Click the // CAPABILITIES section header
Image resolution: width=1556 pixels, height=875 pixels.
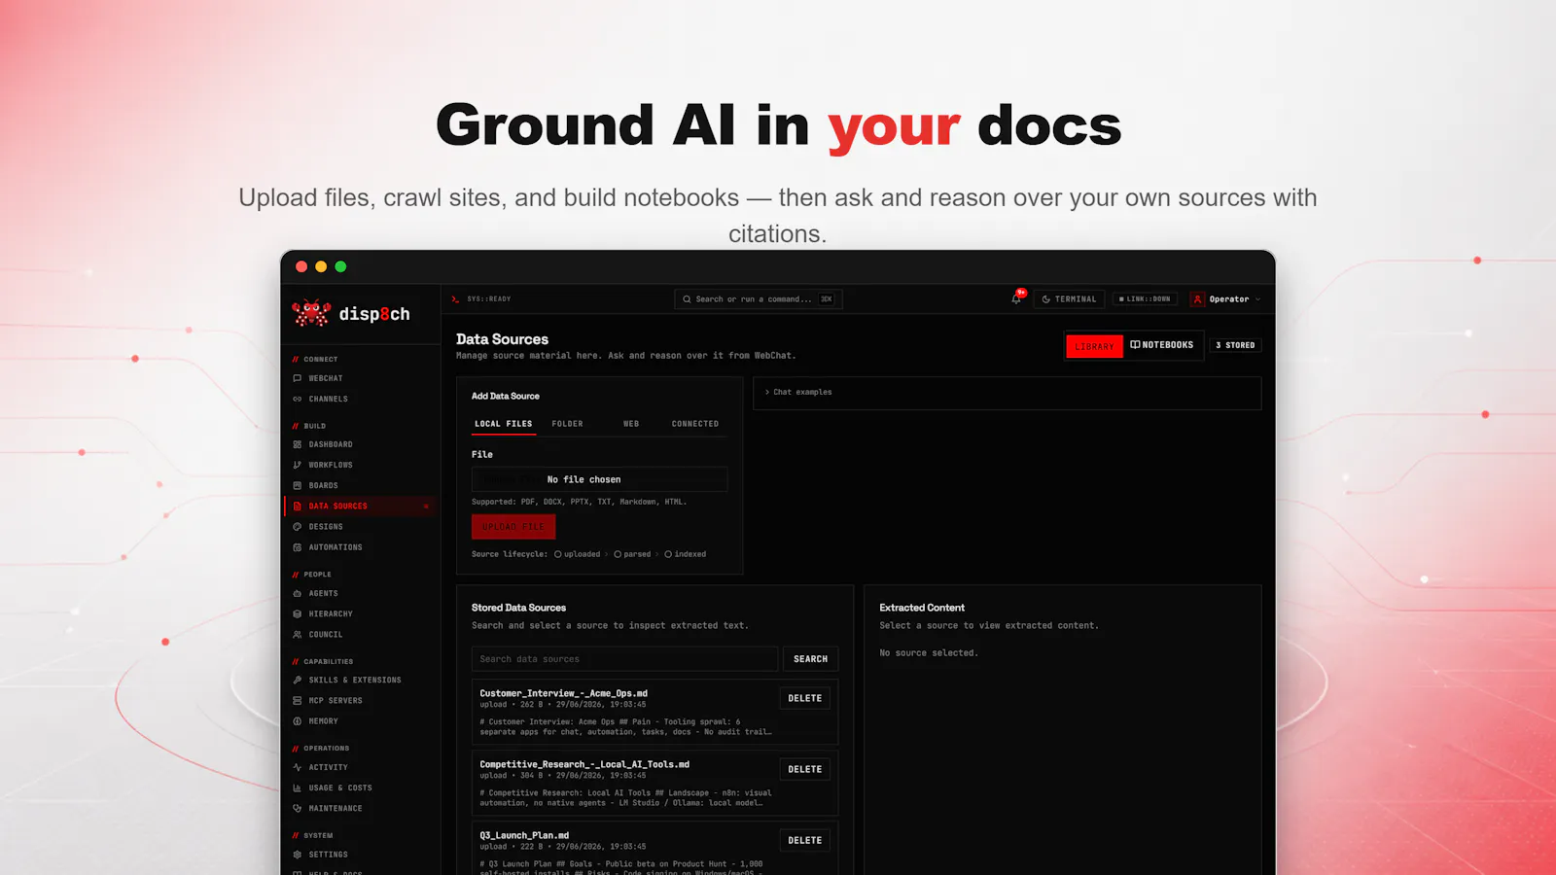point(323,662)
